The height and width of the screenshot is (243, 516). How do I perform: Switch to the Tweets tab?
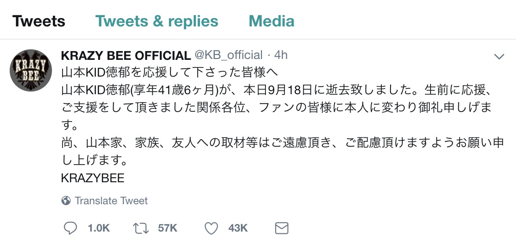pos(39,21)
